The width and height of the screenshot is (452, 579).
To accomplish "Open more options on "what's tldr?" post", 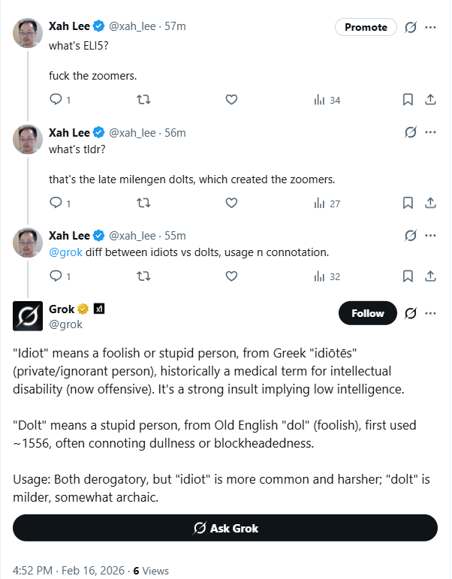I will click(431, 133).
